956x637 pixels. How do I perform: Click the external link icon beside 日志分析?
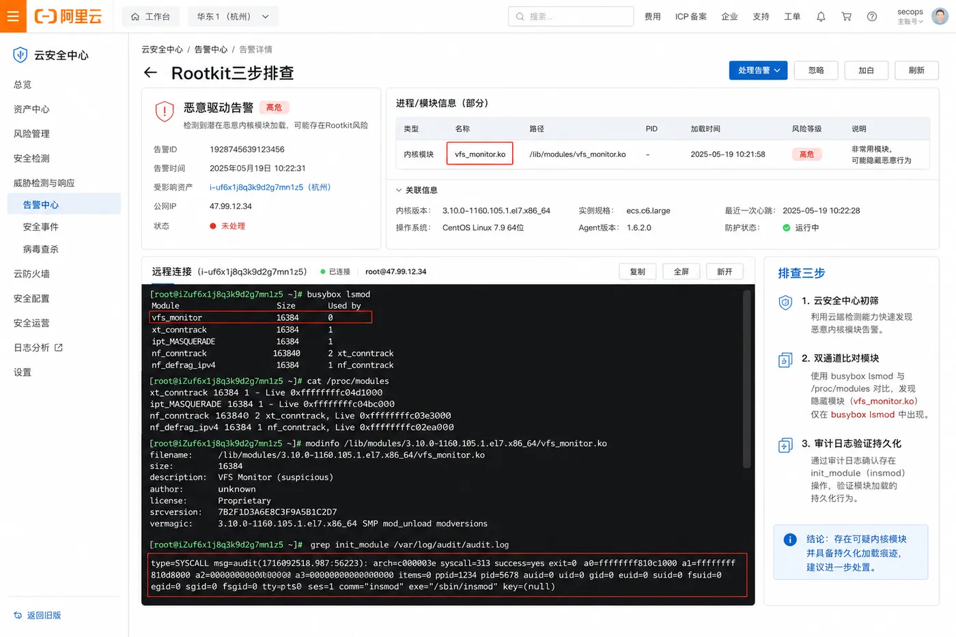pyautogui.click(x=59, y=348)
